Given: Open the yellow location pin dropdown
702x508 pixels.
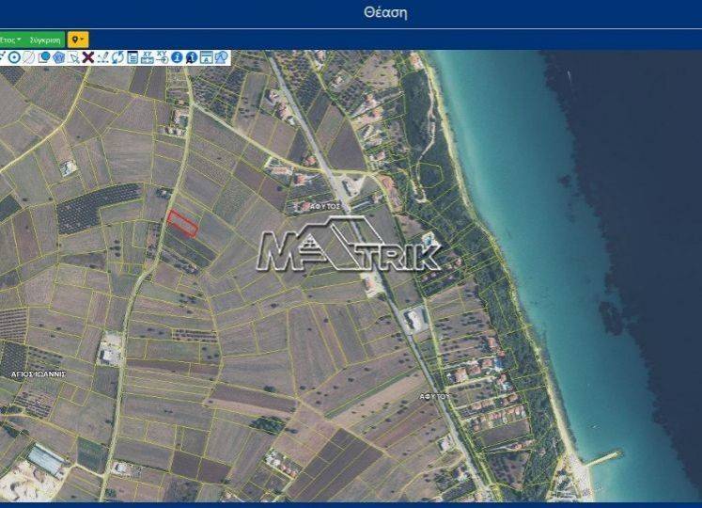Looking at the screenshot, I should pyautogui.click(x=77, y=40).
